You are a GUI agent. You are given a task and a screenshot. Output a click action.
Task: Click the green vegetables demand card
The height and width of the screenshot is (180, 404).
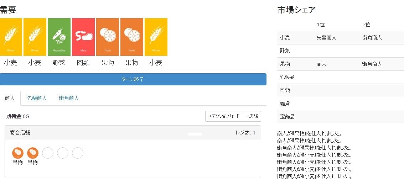(x=59, y=37)
